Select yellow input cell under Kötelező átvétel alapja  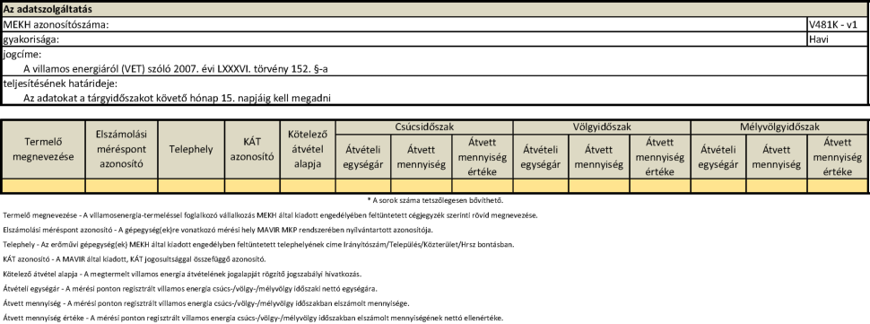point(308,186)
